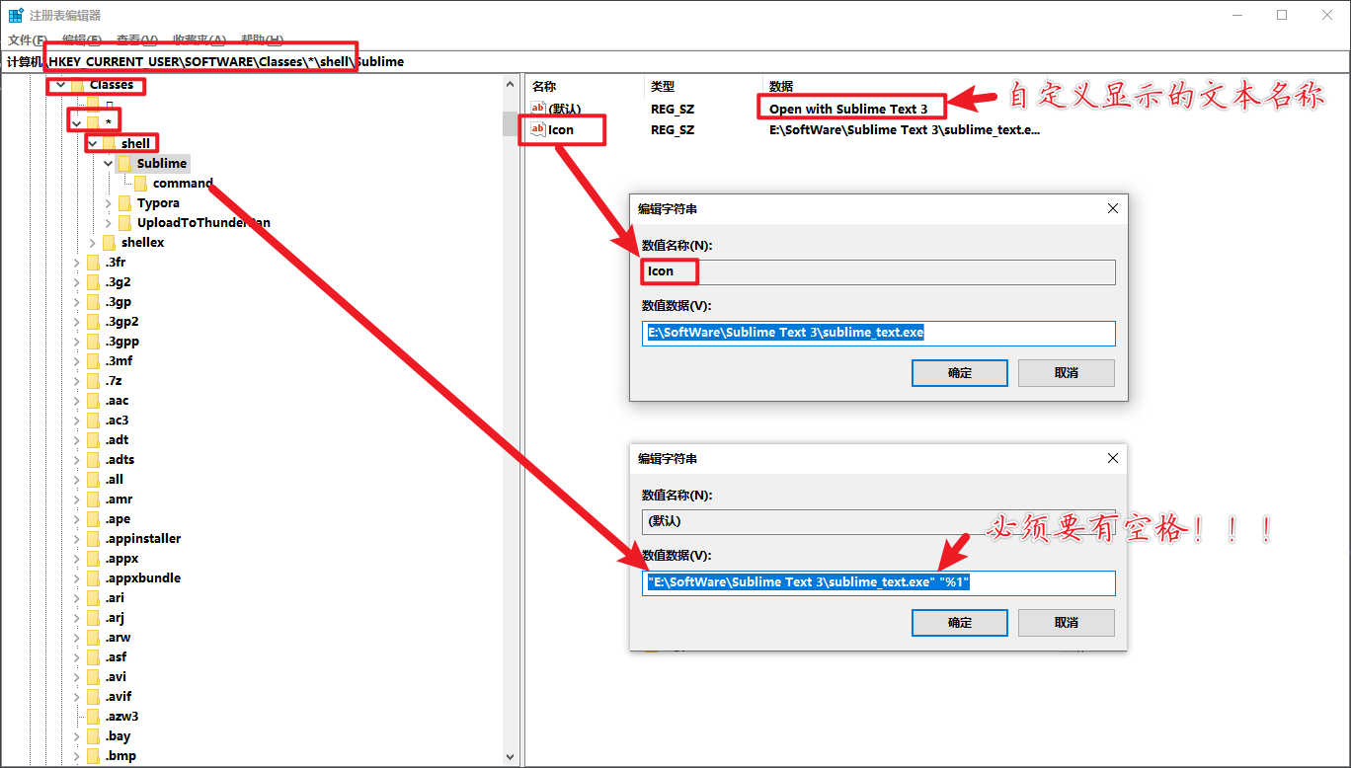Click the registry address bar path

point(675,61)
